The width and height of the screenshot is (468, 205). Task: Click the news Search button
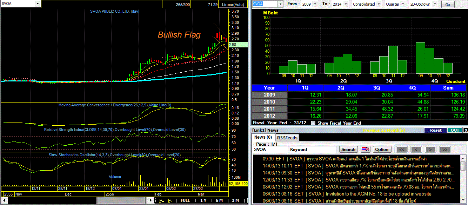point(348,149)
